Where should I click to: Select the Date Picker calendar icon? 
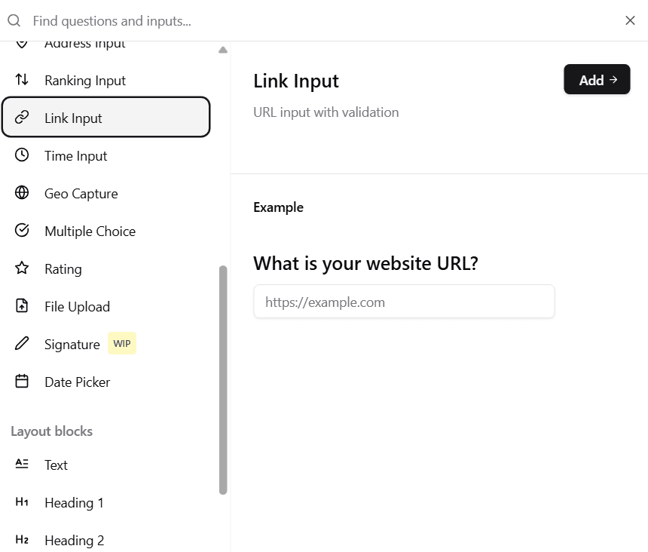tap(20, 382)
